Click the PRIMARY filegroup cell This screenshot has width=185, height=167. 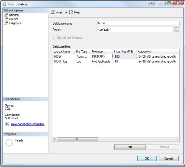[x=101, y=56]
